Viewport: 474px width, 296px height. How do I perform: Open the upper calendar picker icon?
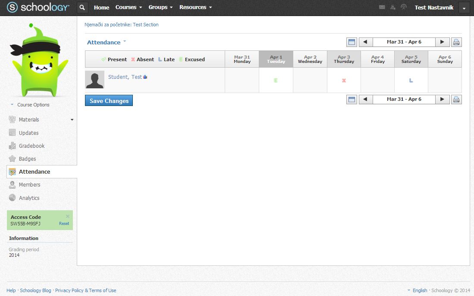352,42
